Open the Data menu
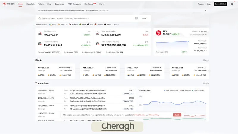 pyautogui.click(x=49, y=4)
